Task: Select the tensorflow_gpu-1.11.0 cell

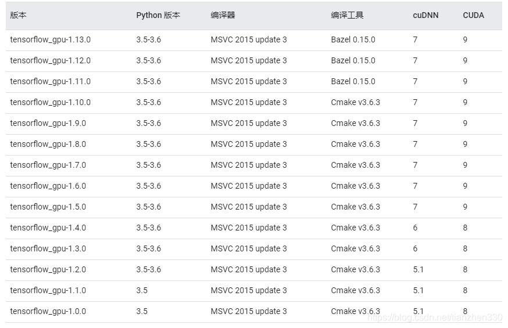Action: click(x=50, y=81)
